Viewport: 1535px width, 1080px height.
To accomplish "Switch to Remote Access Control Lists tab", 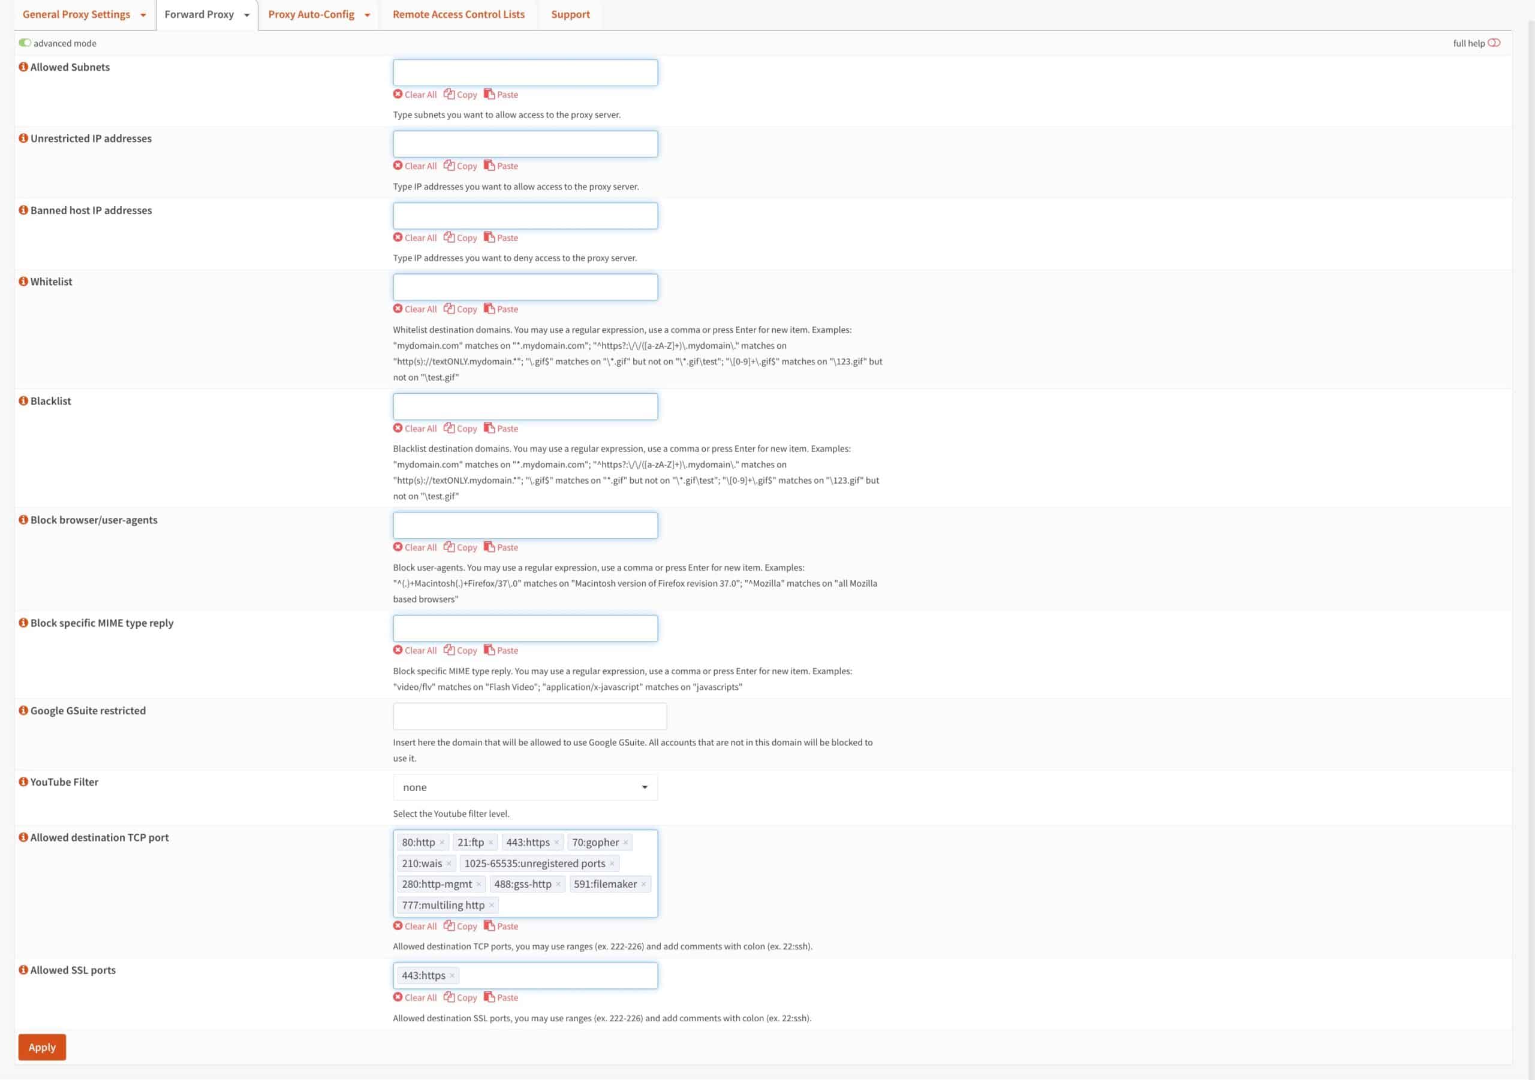I will pos(459,14).
